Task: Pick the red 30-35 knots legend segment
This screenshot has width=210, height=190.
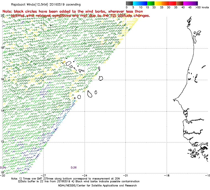Action: pos(172,3)
